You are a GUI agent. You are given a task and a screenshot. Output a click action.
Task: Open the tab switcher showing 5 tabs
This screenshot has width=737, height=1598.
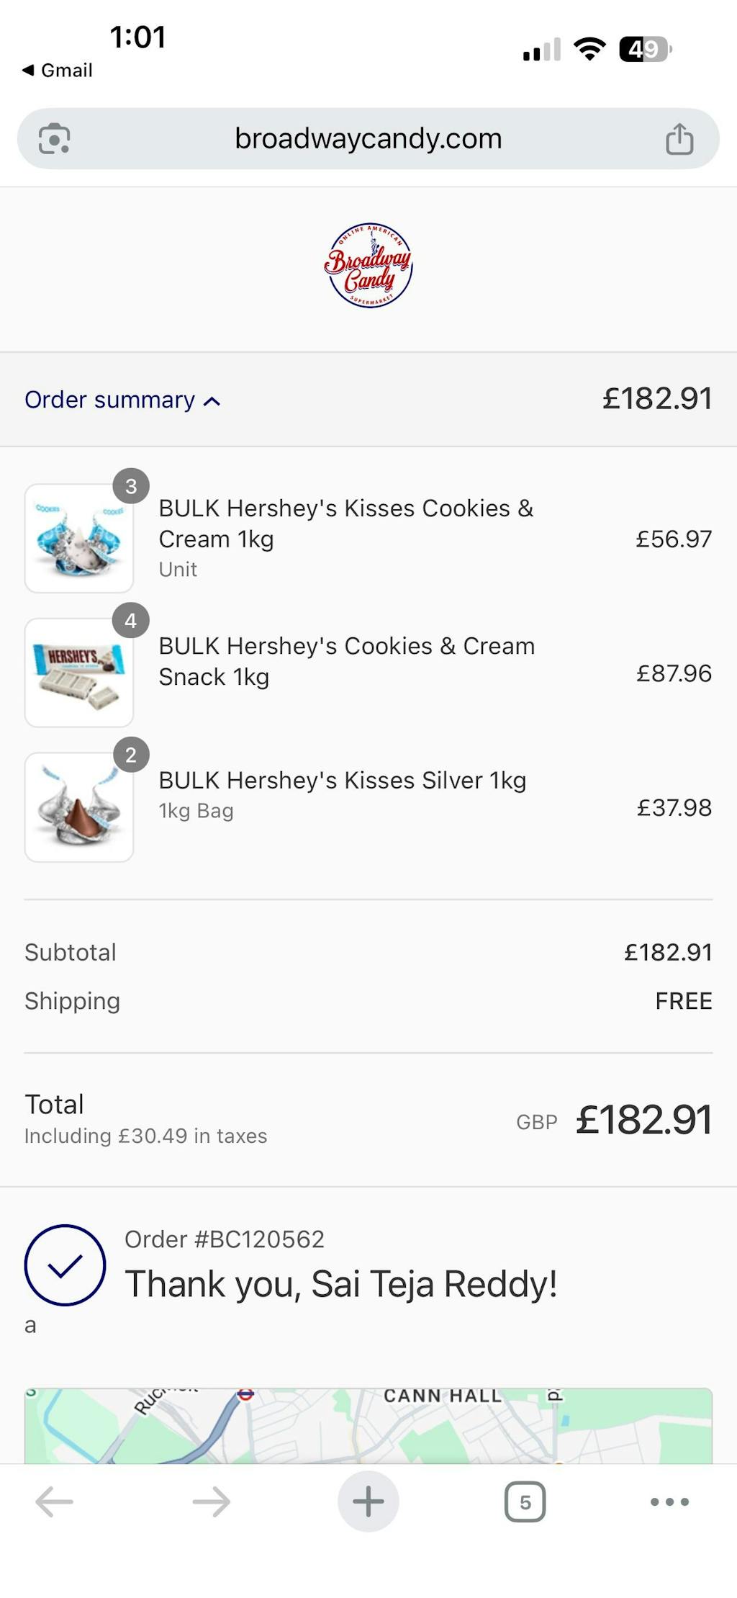[x=525, y=1502]
